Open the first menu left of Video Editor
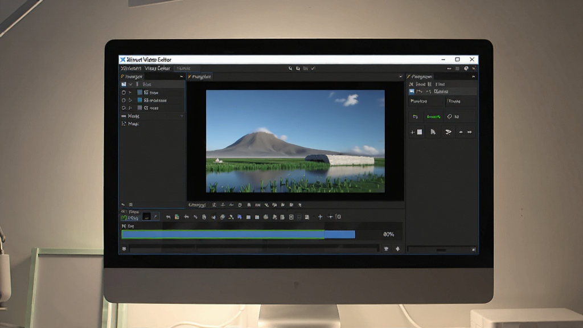Image resolution: width=583 pixels, height=328 pixels. (131, 68)
